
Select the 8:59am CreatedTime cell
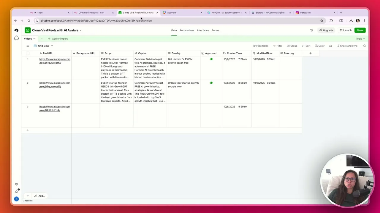[x=237, y=115]
